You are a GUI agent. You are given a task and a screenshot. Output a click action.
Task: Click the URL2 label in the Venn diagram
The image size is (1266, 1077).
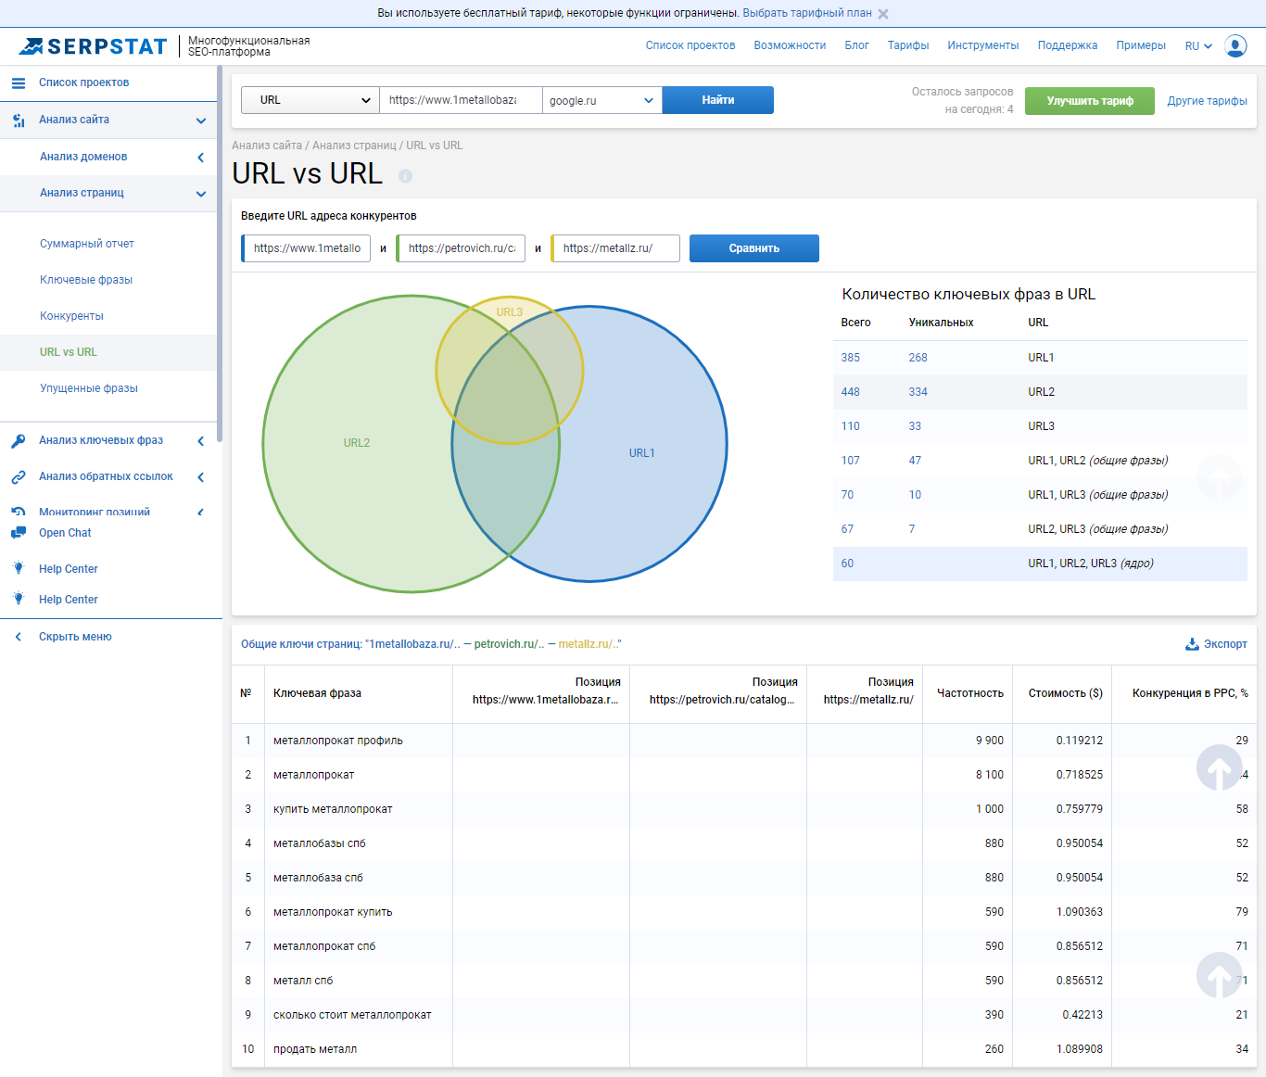click(357, 443)
